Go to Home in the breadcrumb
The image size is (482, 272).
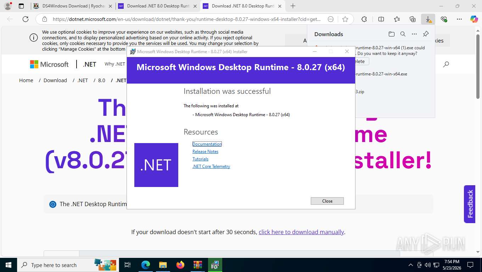26,80
